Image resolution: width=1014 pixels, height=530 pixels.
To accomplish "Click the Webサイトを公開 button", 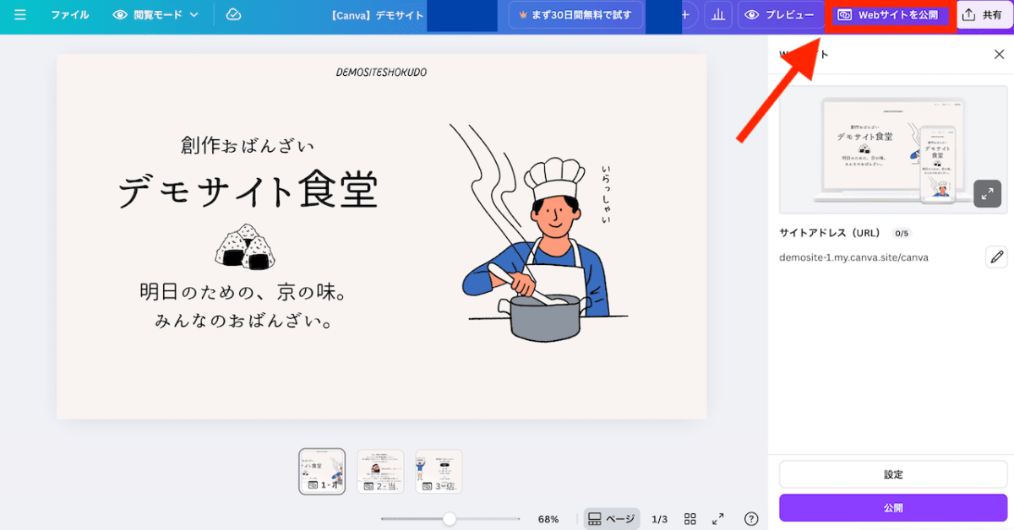I will coord(889,15).
